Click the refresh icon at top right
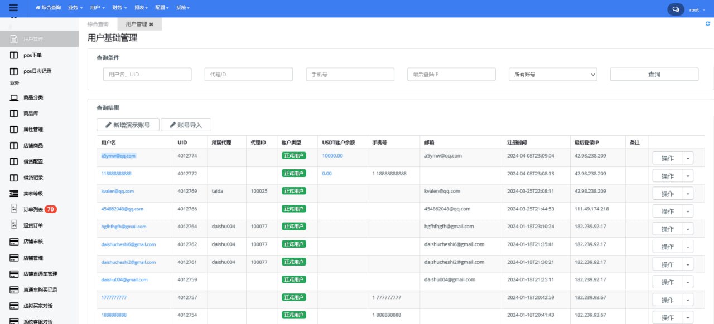714x324 pixels. pyautogui.click(x=708, y=23)
